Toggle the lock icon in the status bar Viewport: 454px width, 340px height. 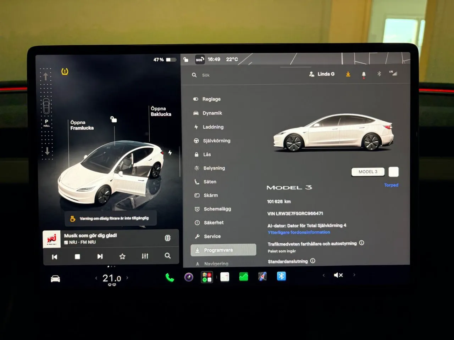click(186, 59)
